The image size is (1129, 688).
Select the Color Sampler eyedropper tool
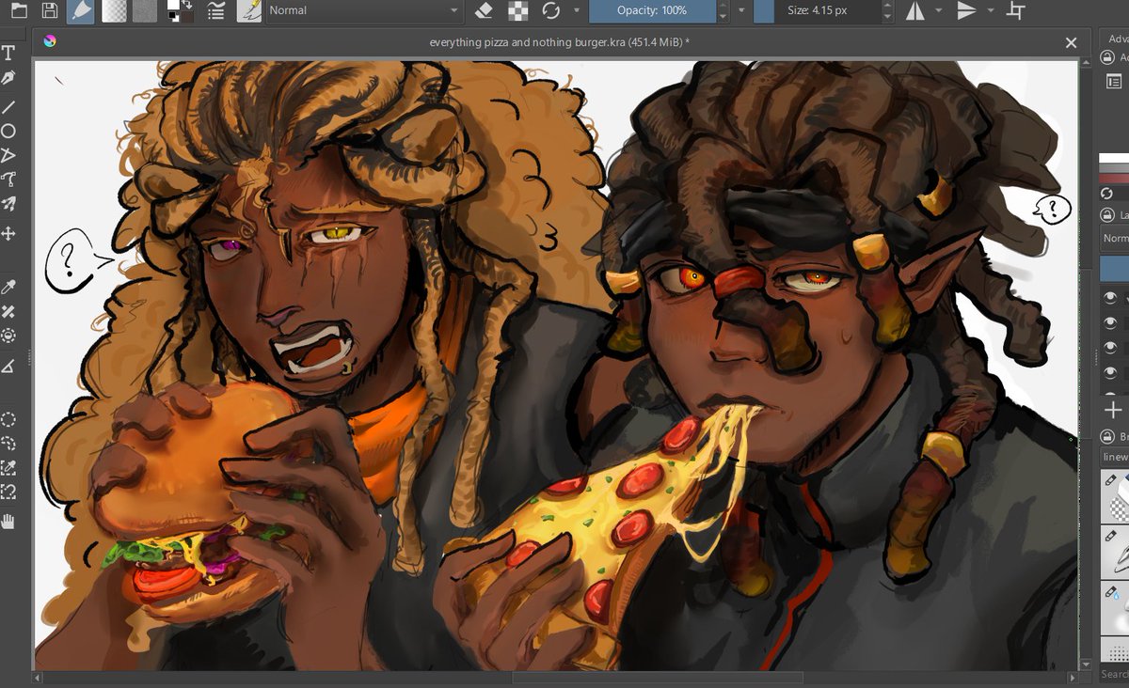(9, 287)
